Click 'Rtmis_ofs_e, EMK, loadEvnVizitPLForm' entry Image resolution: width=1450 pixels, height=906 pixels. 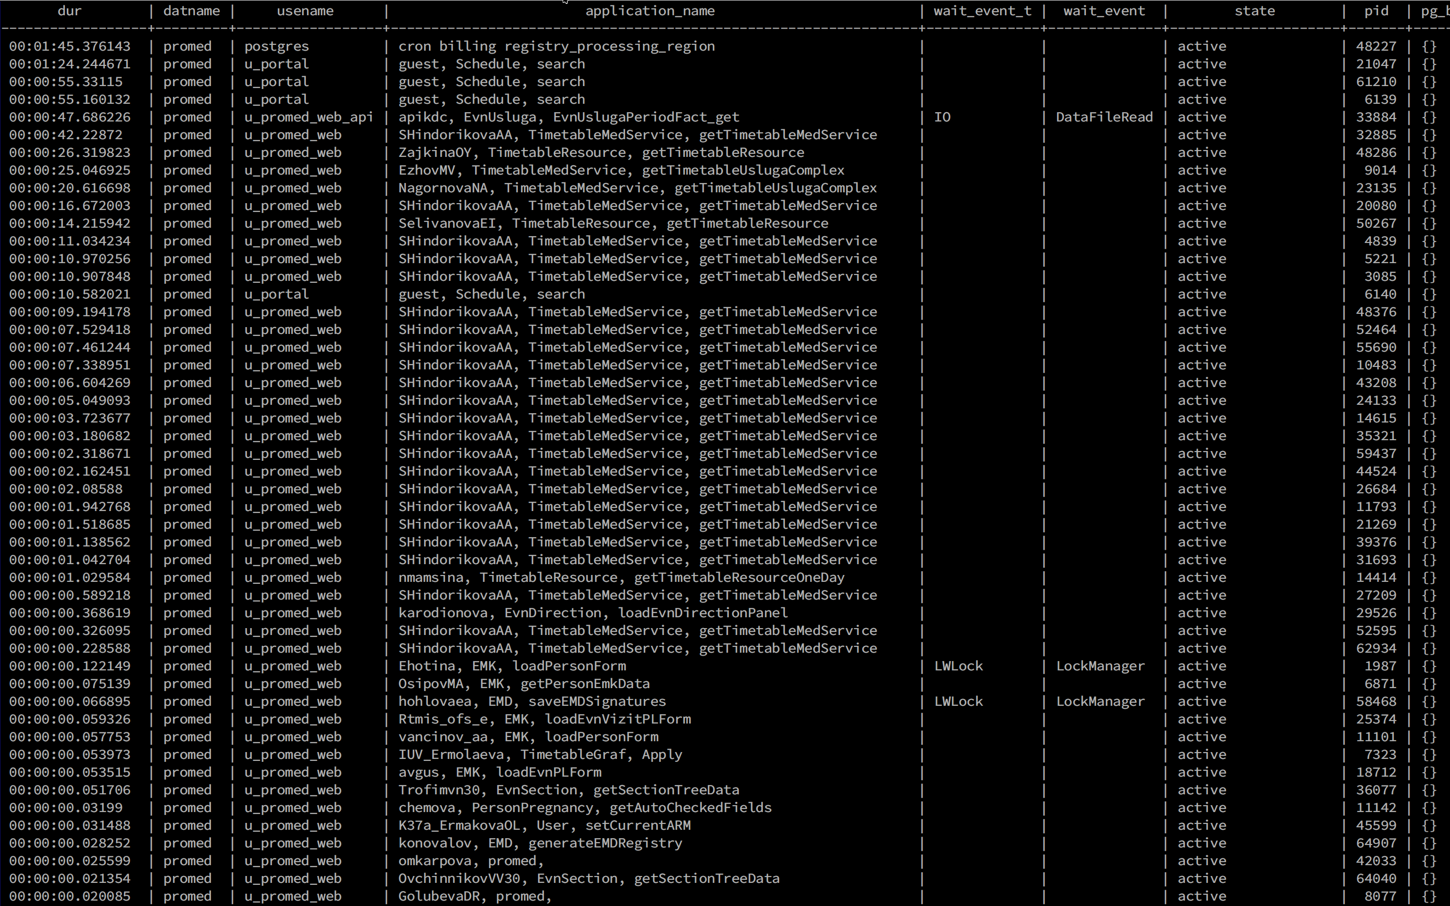[544, 719]
